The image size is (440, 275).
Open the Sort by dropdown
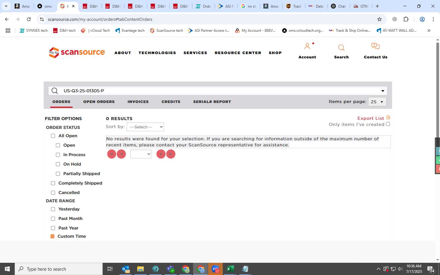coord(145,127)
